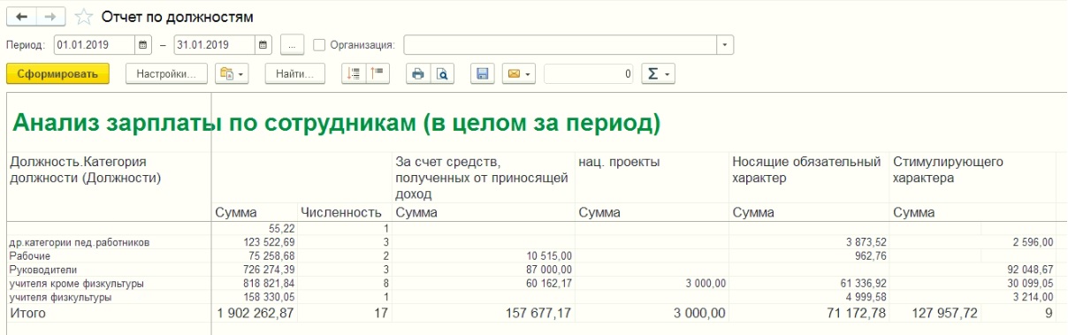This screenshot has height=335, width=1068.
Task: Expand all groups in the report
Action: coord(354,73)
